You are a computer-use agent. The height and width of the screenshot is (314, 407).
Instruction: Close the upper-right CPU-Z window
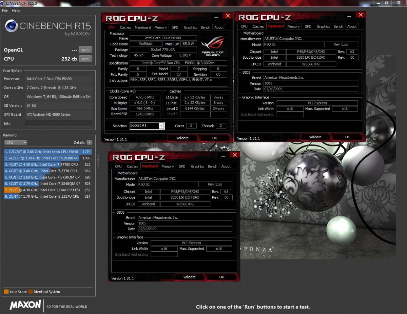point(361,15)
